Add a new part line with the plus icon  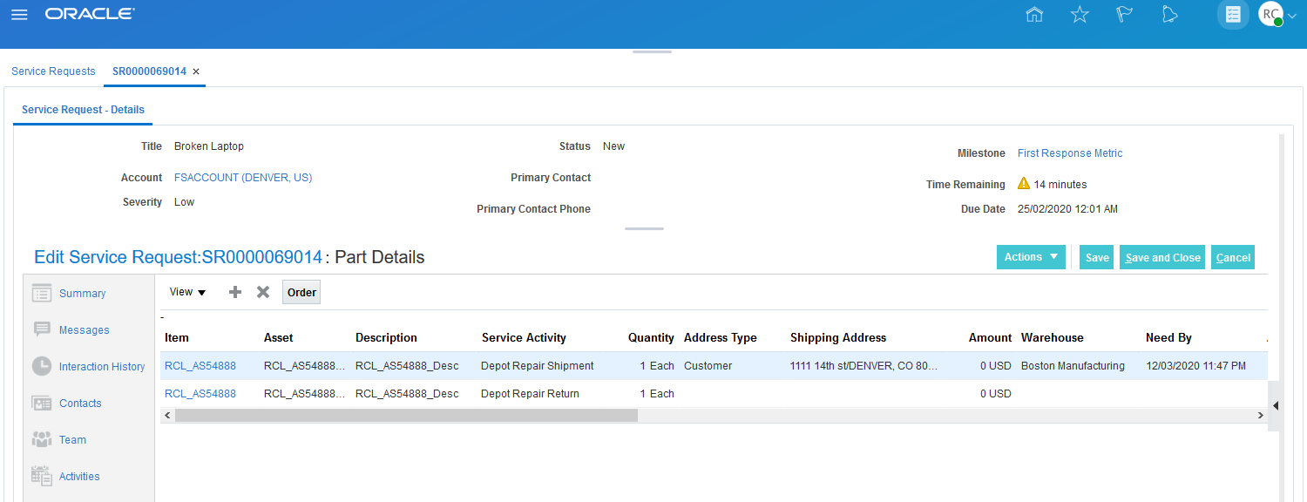pyautogui.click(x=234, y=292)
